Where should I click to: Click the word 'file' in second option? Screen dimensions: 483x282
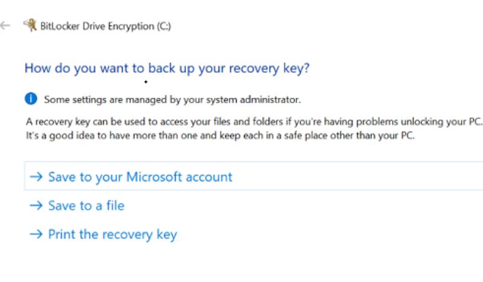(x=115, y=205)
